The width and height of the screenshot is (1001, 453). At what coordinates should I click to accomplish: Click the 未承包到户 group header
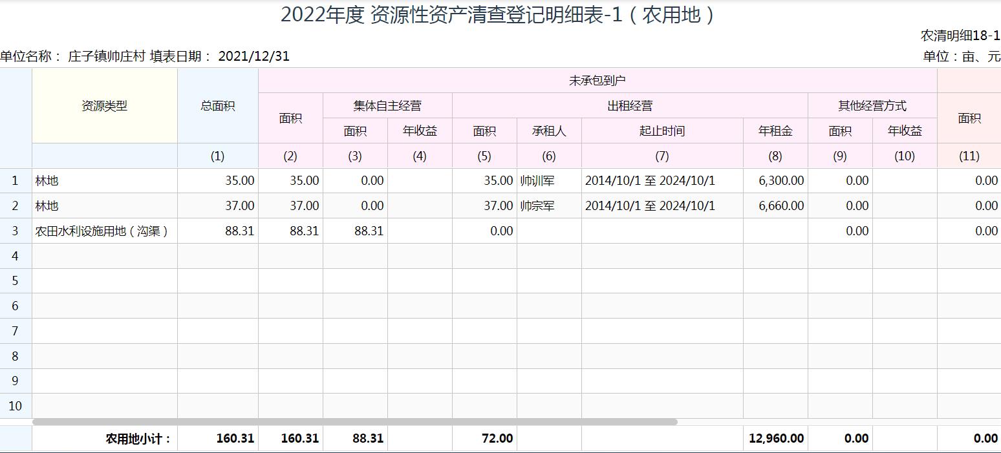[x=597, y=81]
